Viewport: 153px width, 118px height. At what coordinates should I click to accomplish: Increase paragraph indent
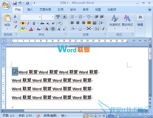(101, 17)
